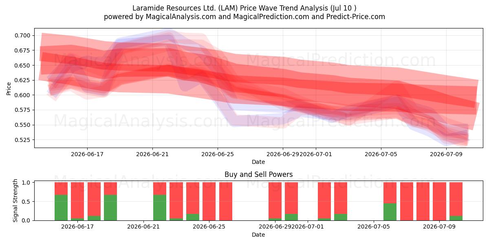Click the red bar above the 2026-06-29 power tick
Viewport: 489px width, 244px height.
(x=275, y=200)
